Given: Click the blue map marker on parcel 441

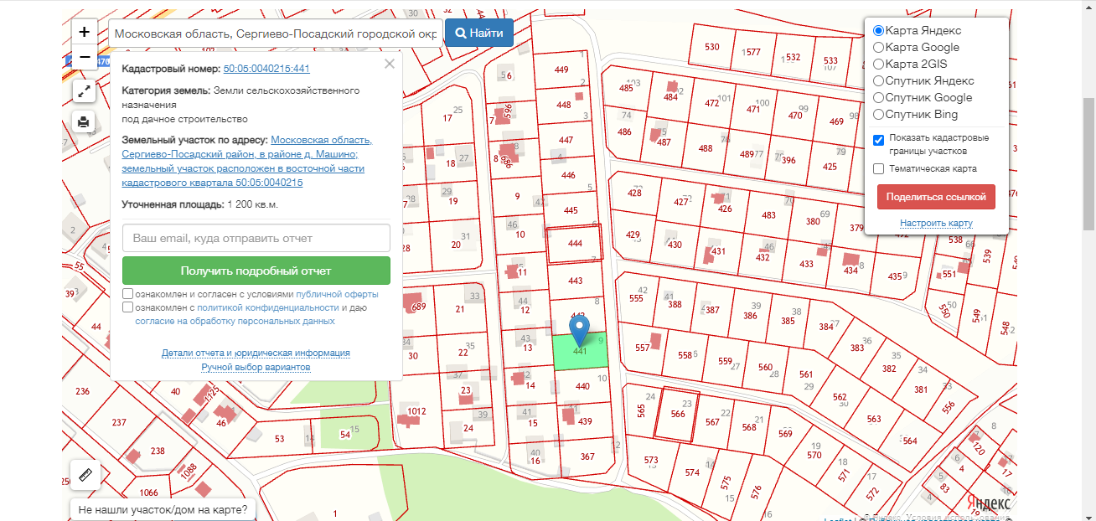Looking at the screenshot, I should click(x=579, y=328).
